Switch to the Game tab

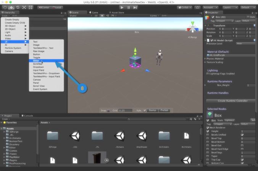point(94,13)
